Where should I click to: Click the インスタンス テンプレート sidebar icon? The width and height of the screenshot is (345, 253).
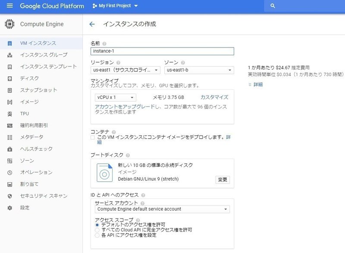[x=9, y=67]
